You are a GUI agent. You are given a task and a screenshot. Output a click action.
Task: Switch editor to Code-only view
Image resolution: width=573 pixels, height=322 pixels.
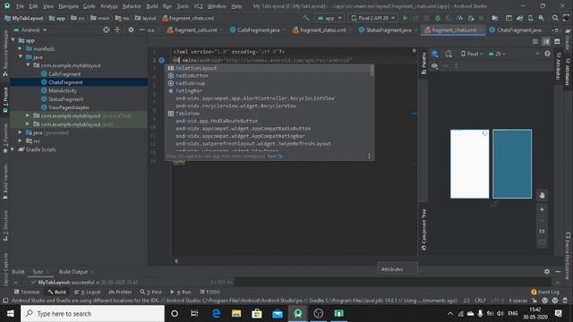tap(535, 42)
